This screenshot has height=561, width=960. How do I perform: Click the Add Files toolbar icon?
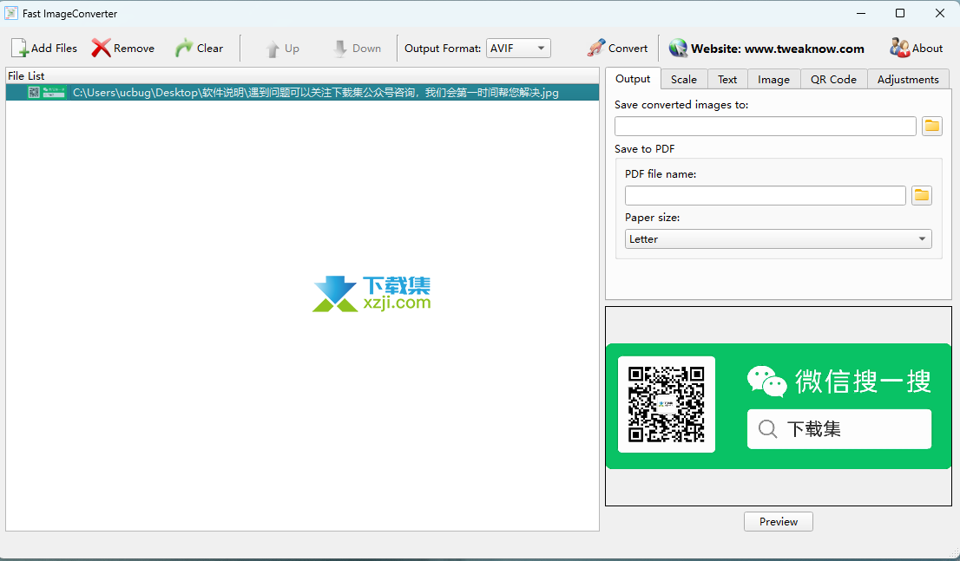20,48
